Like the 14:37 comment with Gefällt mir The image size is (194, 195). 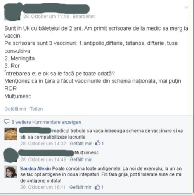pyautogui.click(x=81, y=144)
